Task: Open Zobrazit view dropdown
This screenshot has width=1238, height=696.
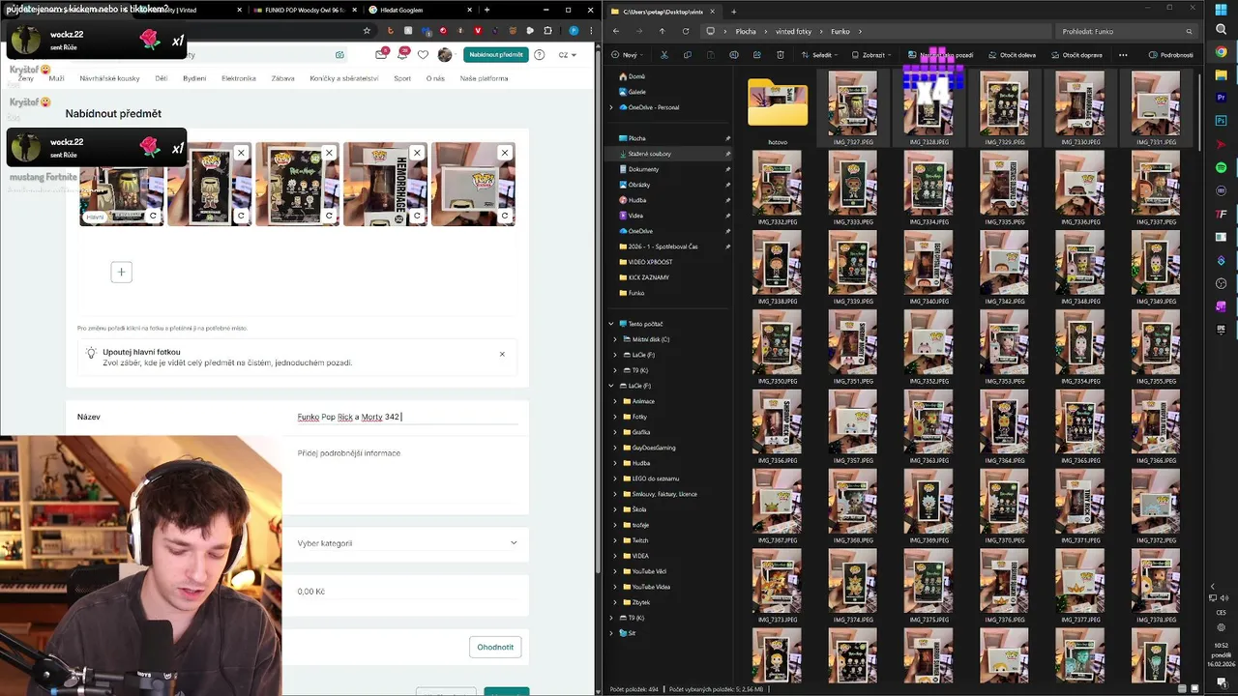Action: (872, 55)
